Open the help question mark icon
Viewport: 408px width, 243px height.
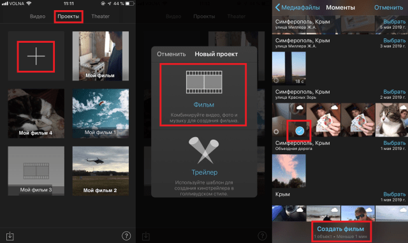pos(126,236)
